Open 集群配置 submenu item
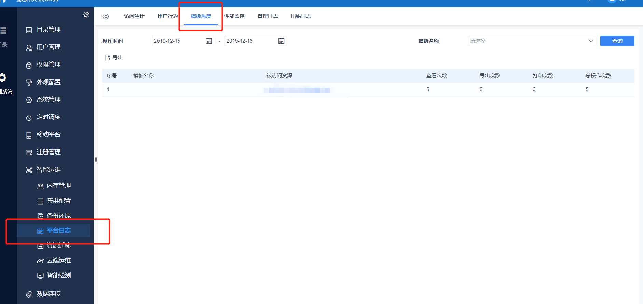Viewport: 643px width, 304px height. click(x=59, y=201)
